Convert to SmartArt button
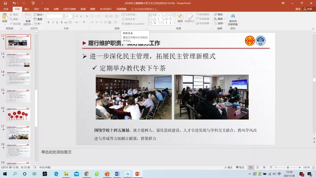316x178 pixels. (x=133, y=24)
